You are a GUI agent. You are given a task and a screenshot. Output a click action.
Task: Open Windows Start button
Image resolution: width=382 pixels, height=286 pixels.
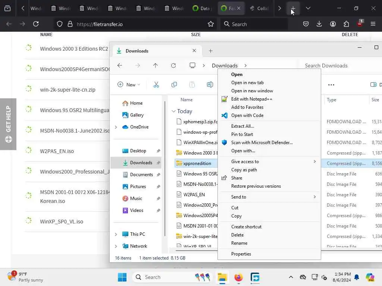(x=122, y=277)
